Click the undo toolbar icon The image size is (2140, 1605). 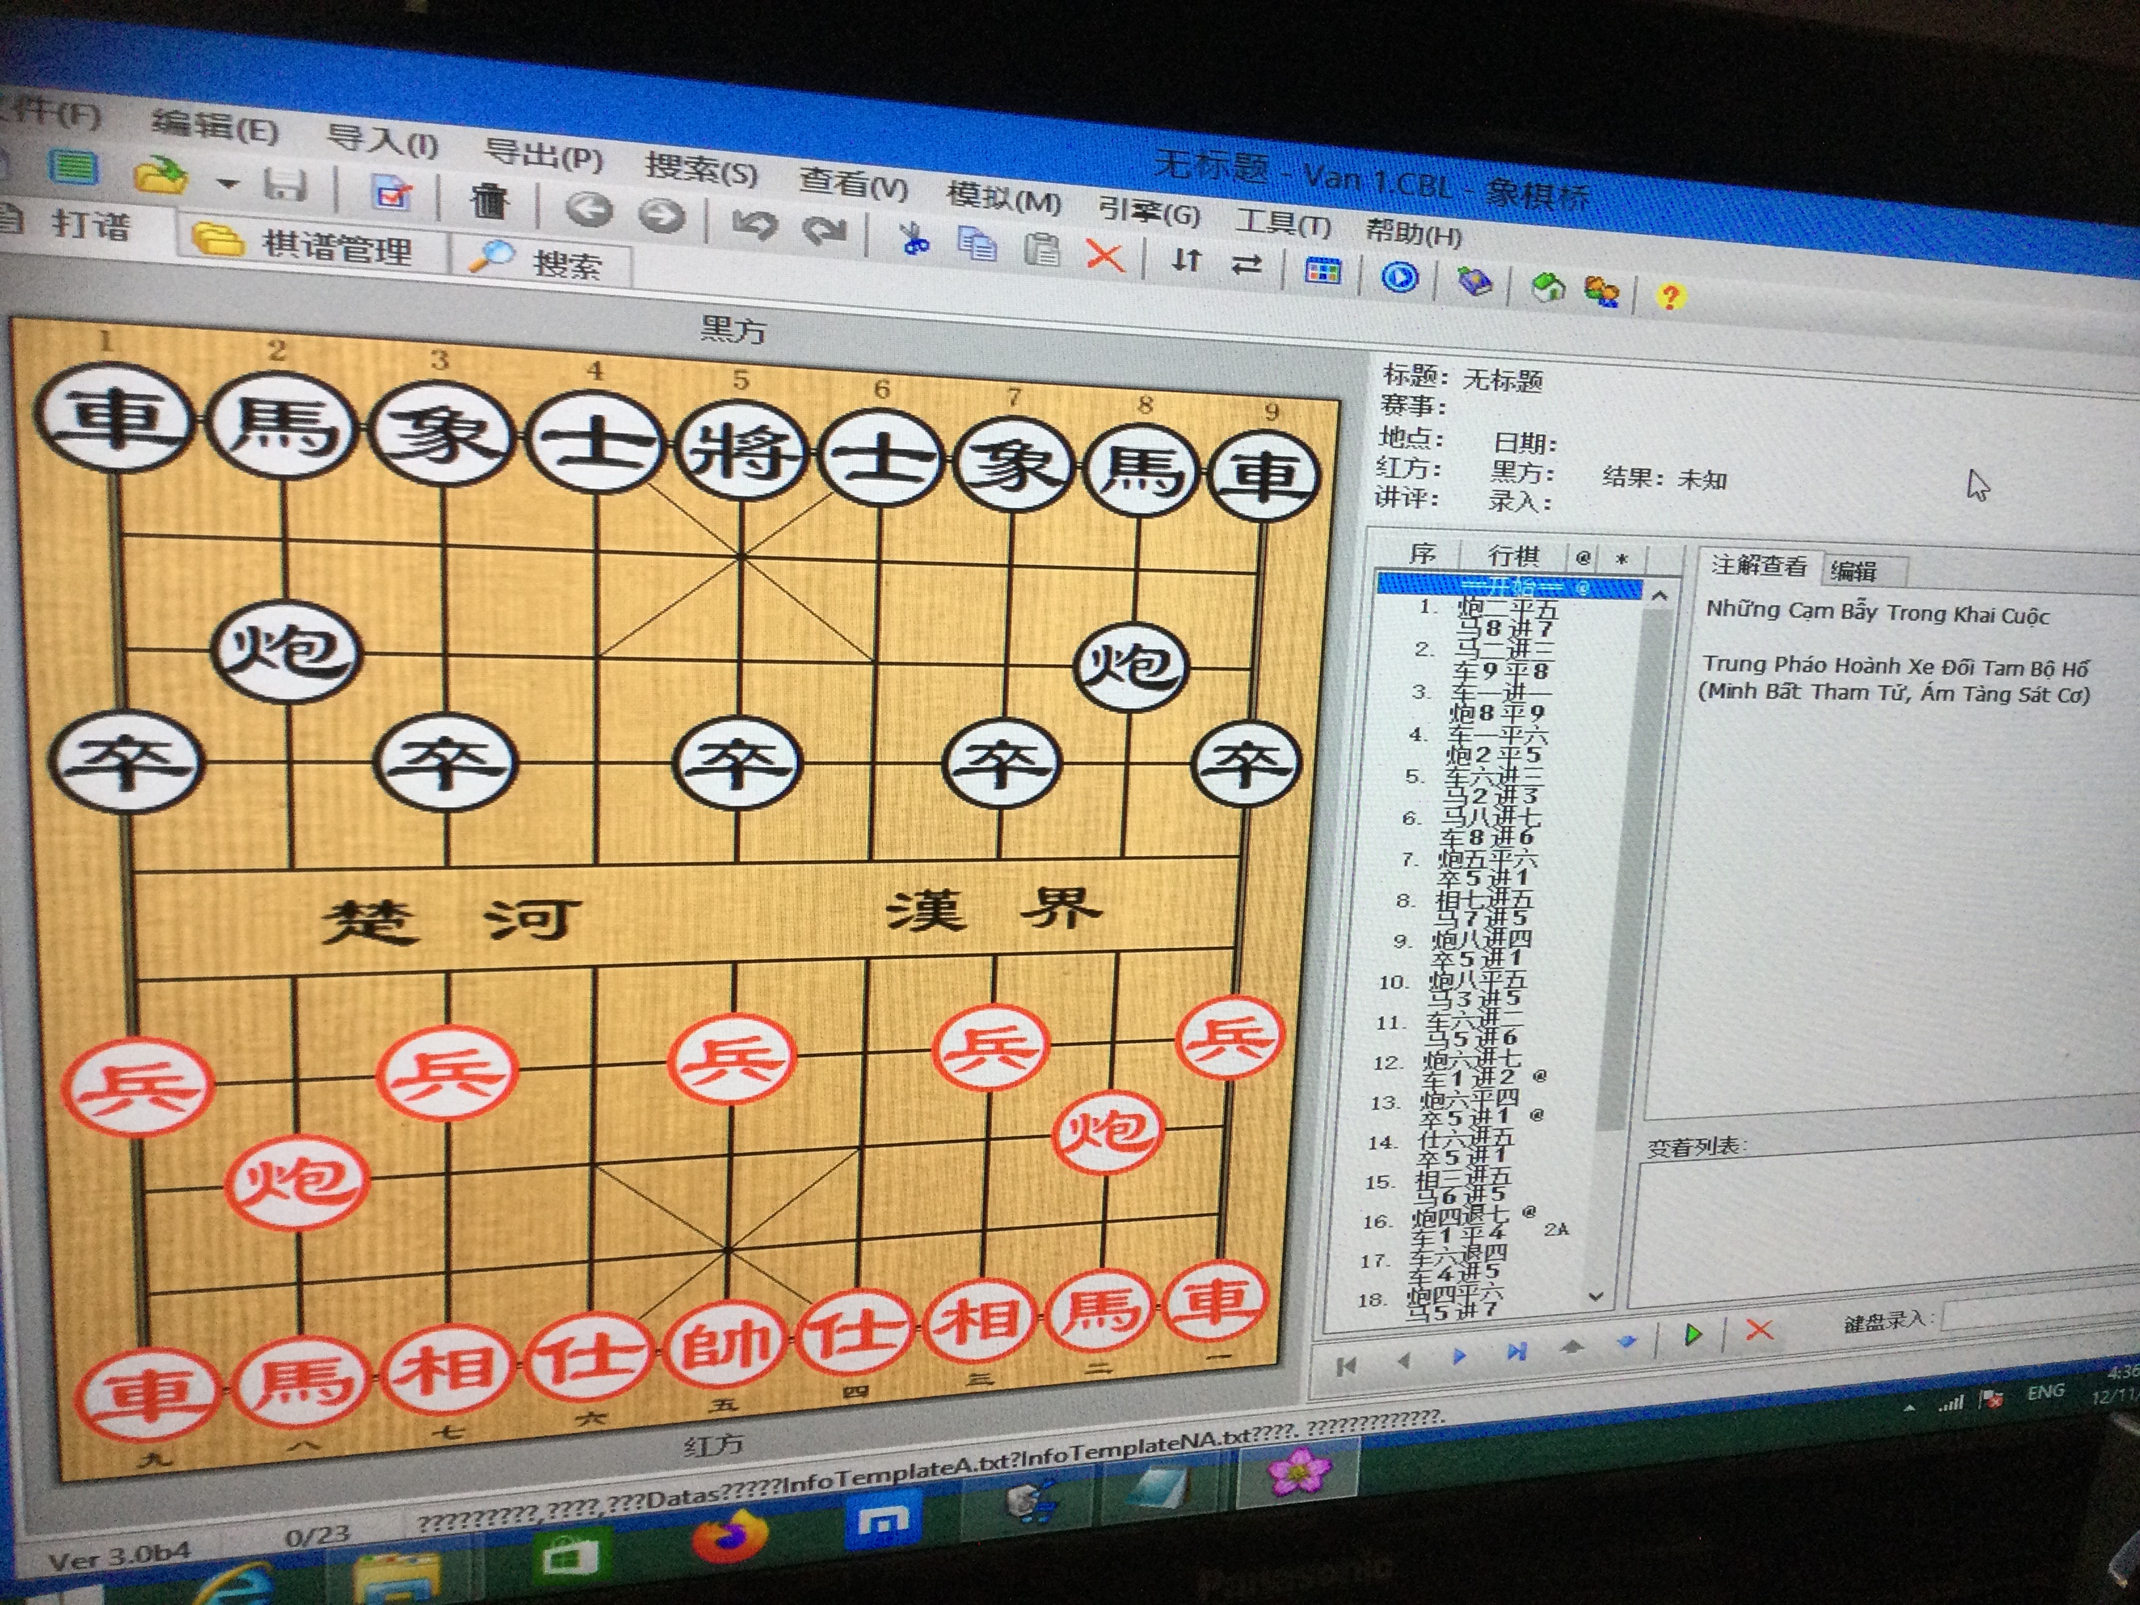coord(755,224)
